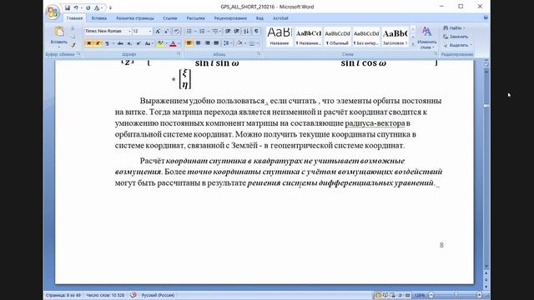534x300 pixels.
Task: Apply strikethrough formatting
Action: 120,43
